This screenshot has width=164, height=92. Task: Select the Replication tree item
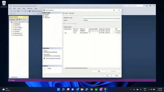coord(18,30)
